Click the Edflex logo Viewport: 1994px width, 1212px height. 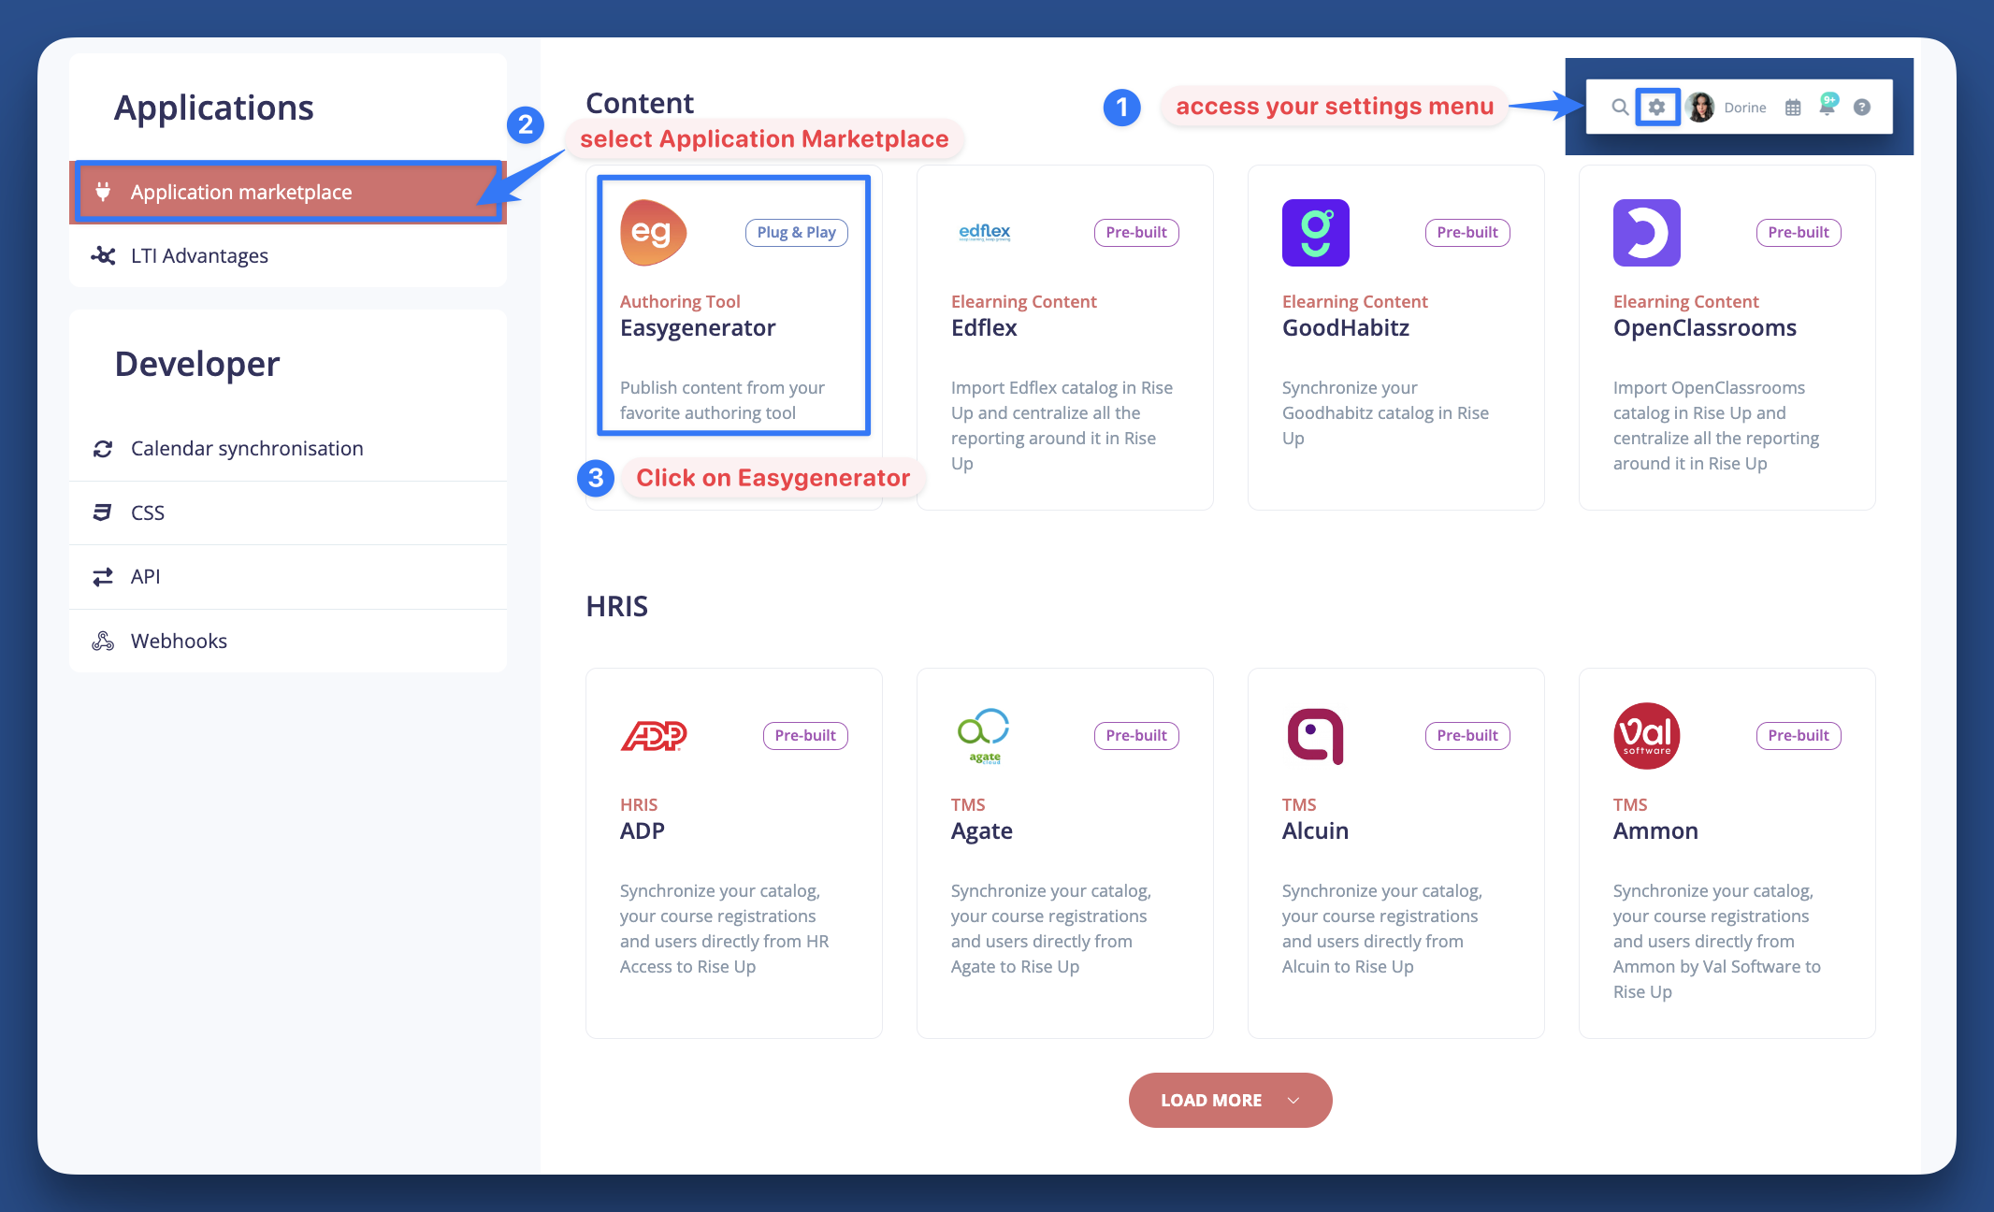(x=985, y=232)
